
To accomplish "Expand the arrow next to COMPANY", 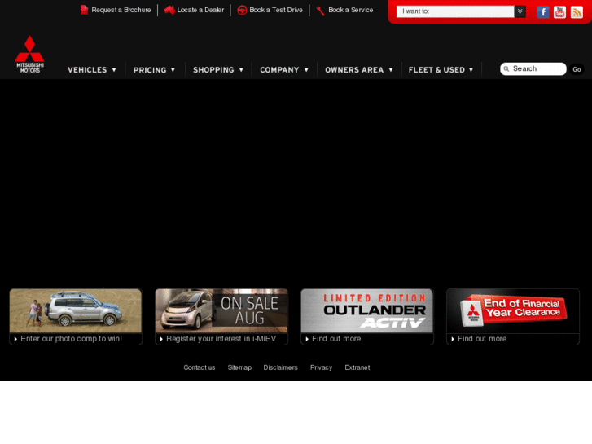I will (x=306, y=70).
